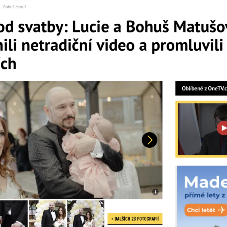Viewport: 227px width, 227px height.
Task: Click the airplane icon in Chci letět
Action: pos(221,210)
